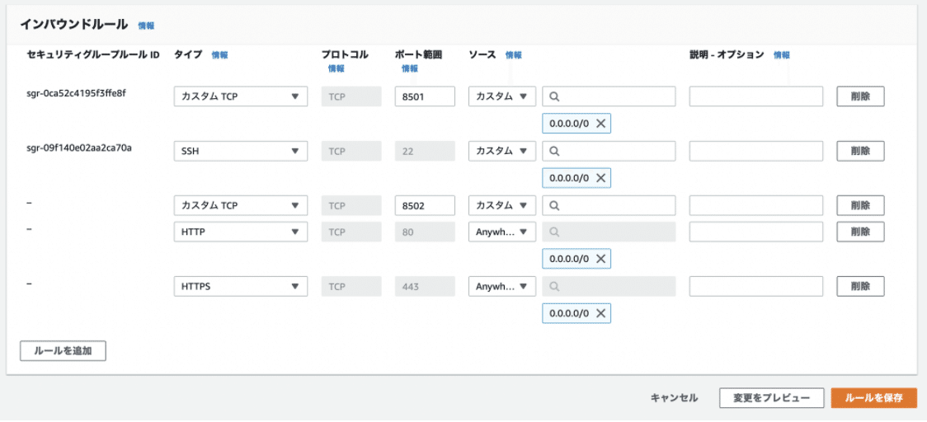Screen dimensions: 927x422
Task: Open the 情報 link beside タイプ header
Action: (220, 55)
